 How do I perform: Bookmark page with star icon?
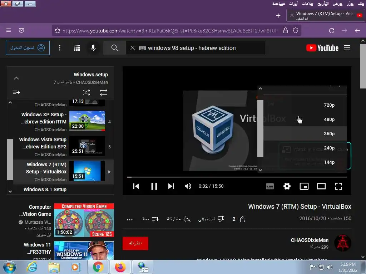tap(58, 31)
